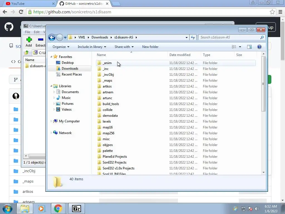The height and width of the screenshot is (214, 285).
Task: Click the Change your view icon
Action: click(234, 47)
